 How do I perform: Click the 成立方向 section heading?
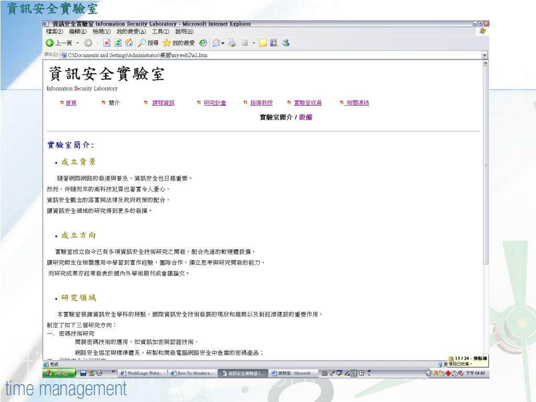point(79,235)
